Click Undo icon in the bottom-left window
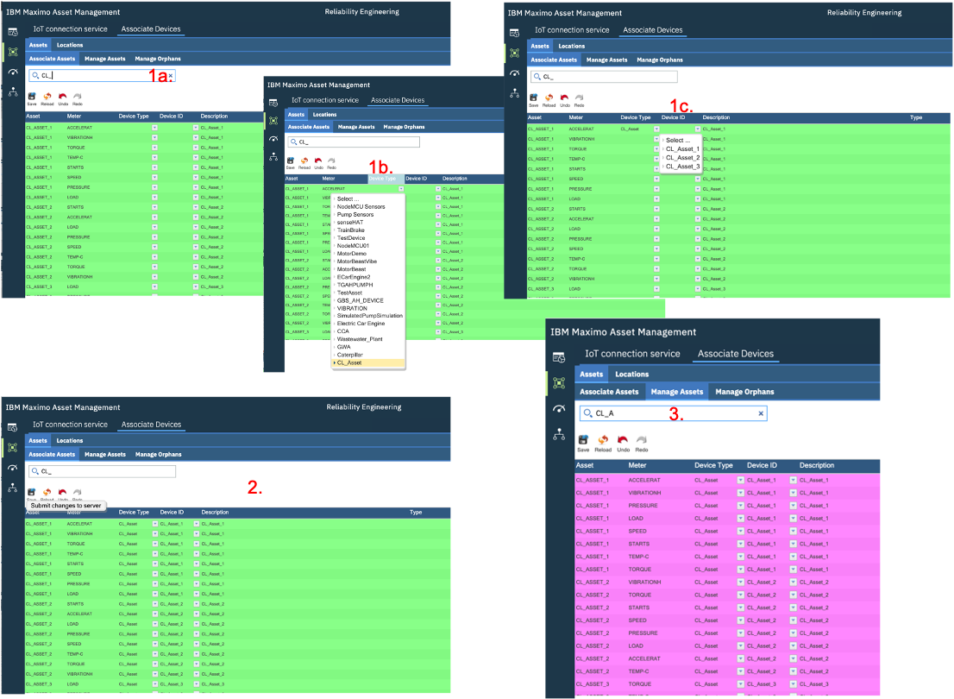954x699 pixels. [x=63, y=492]
